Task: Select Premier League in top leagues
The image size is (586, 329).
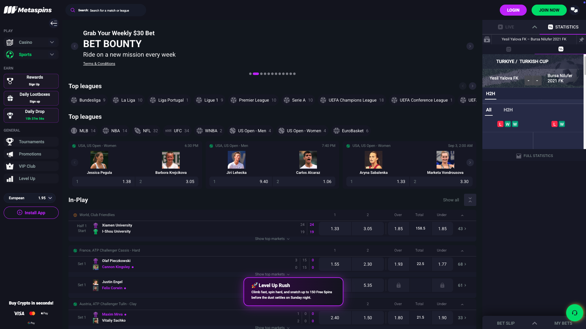Action: coord(254,100)
